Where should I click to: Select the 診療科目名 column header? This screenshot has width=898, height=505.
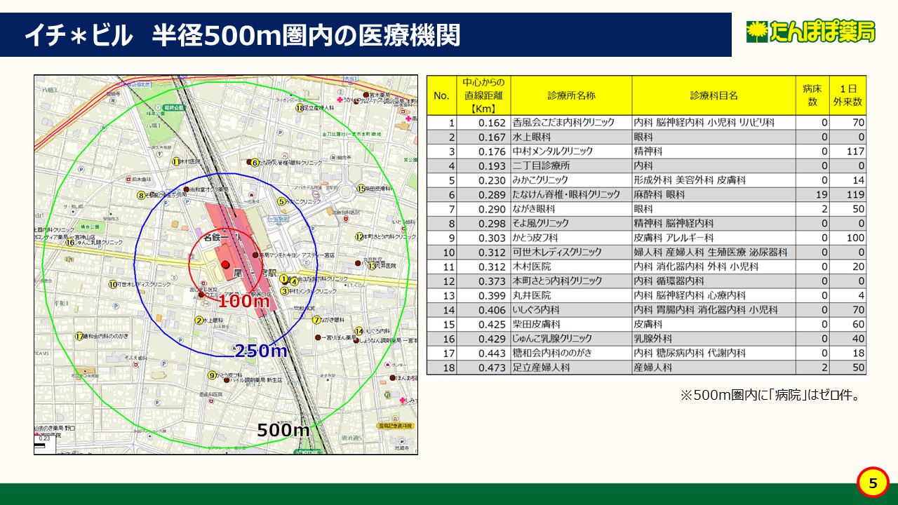713,95
